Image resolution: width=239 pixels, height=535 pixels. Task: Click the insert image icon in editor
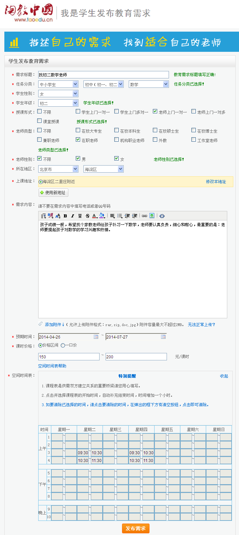point(152,216)
